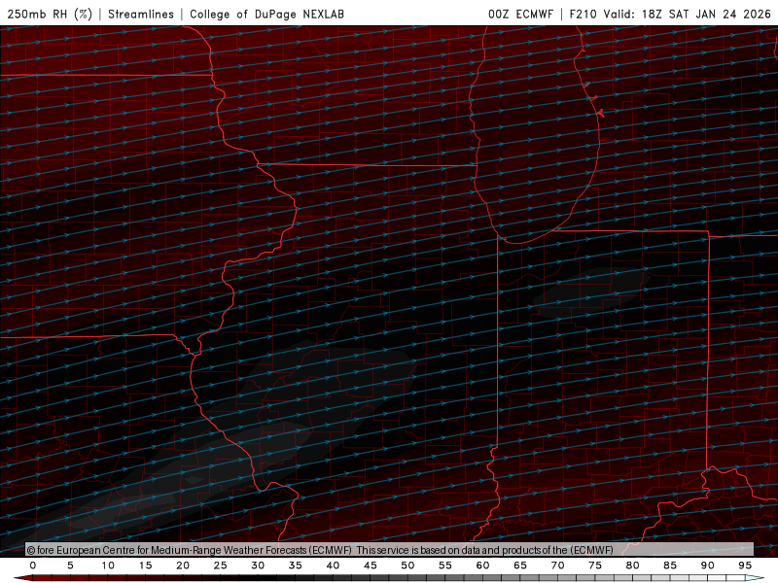
Task: Click the '0' value on the color scale
Action: 33,566
